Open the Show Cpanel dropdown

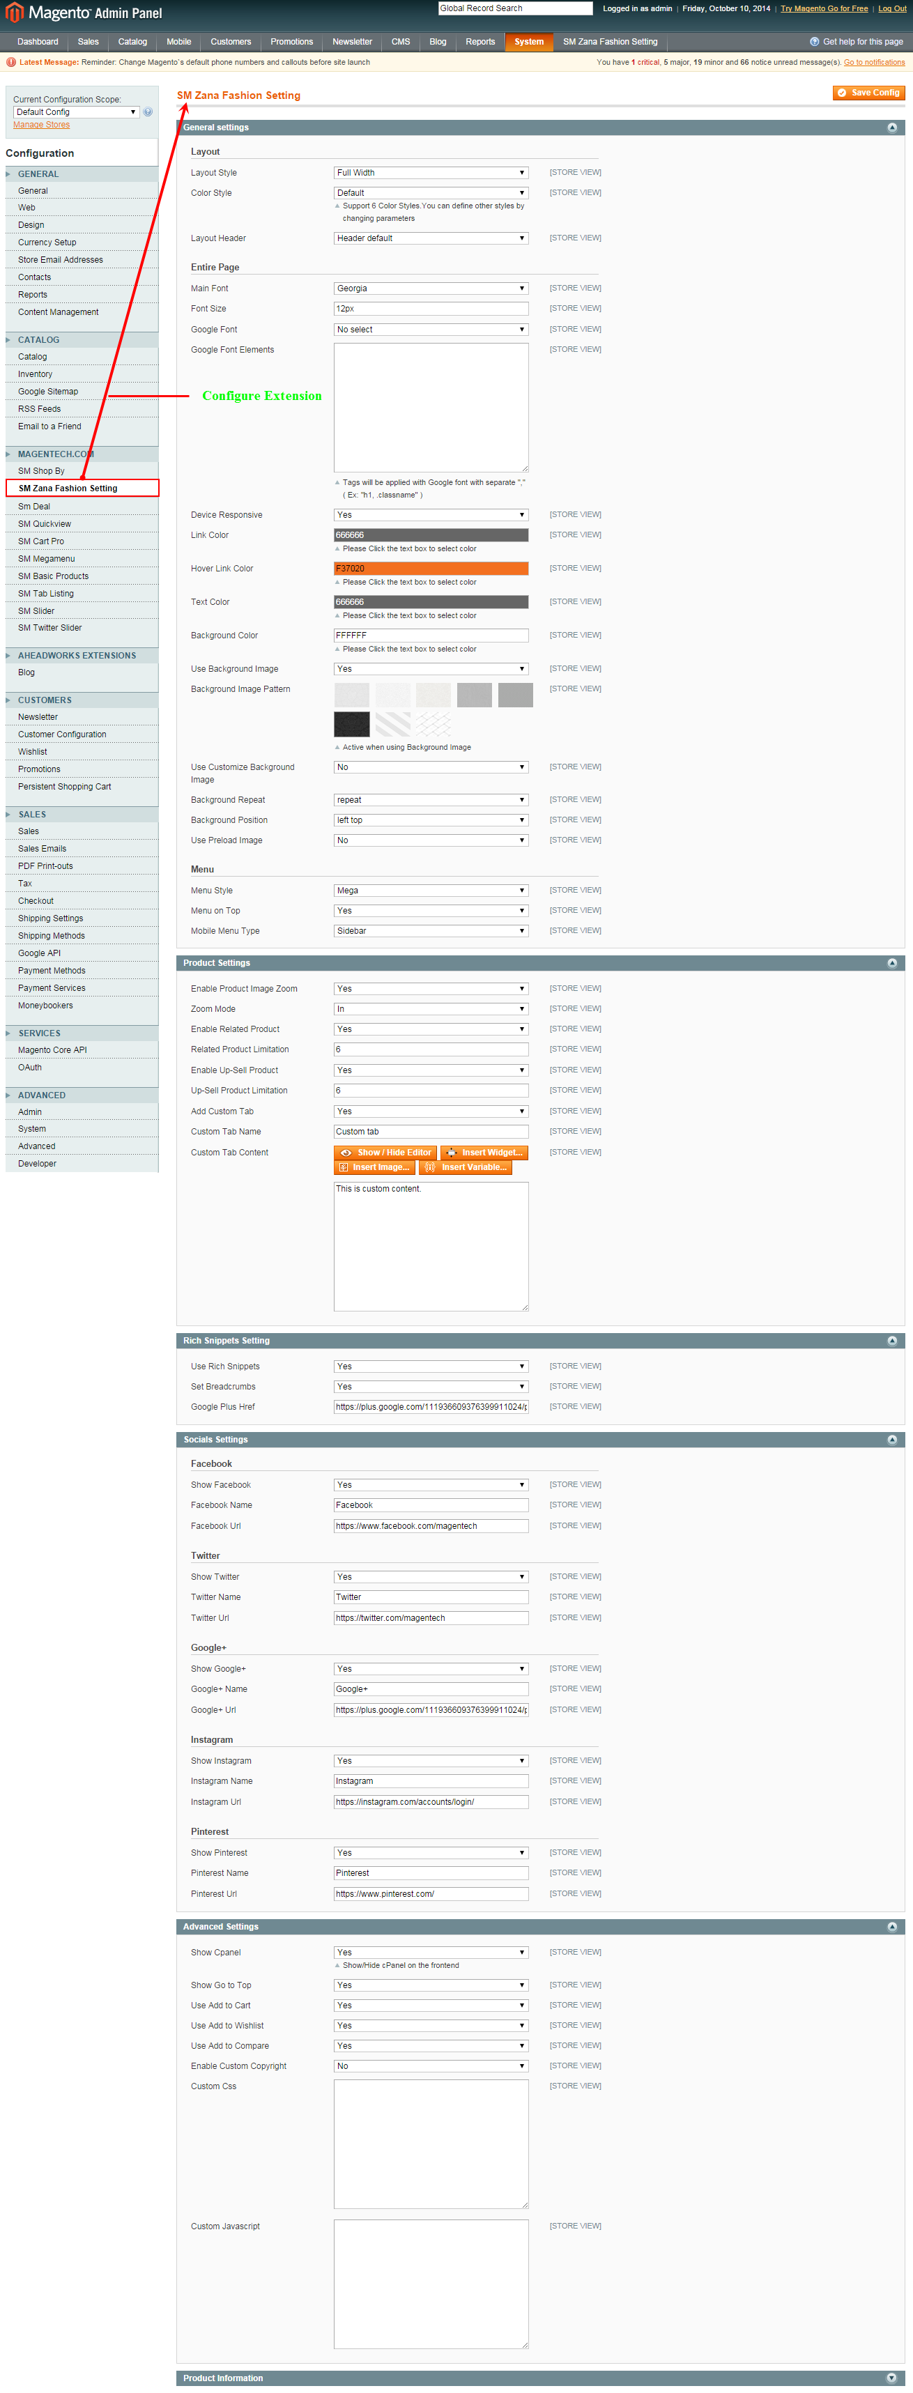point(431,1953)
